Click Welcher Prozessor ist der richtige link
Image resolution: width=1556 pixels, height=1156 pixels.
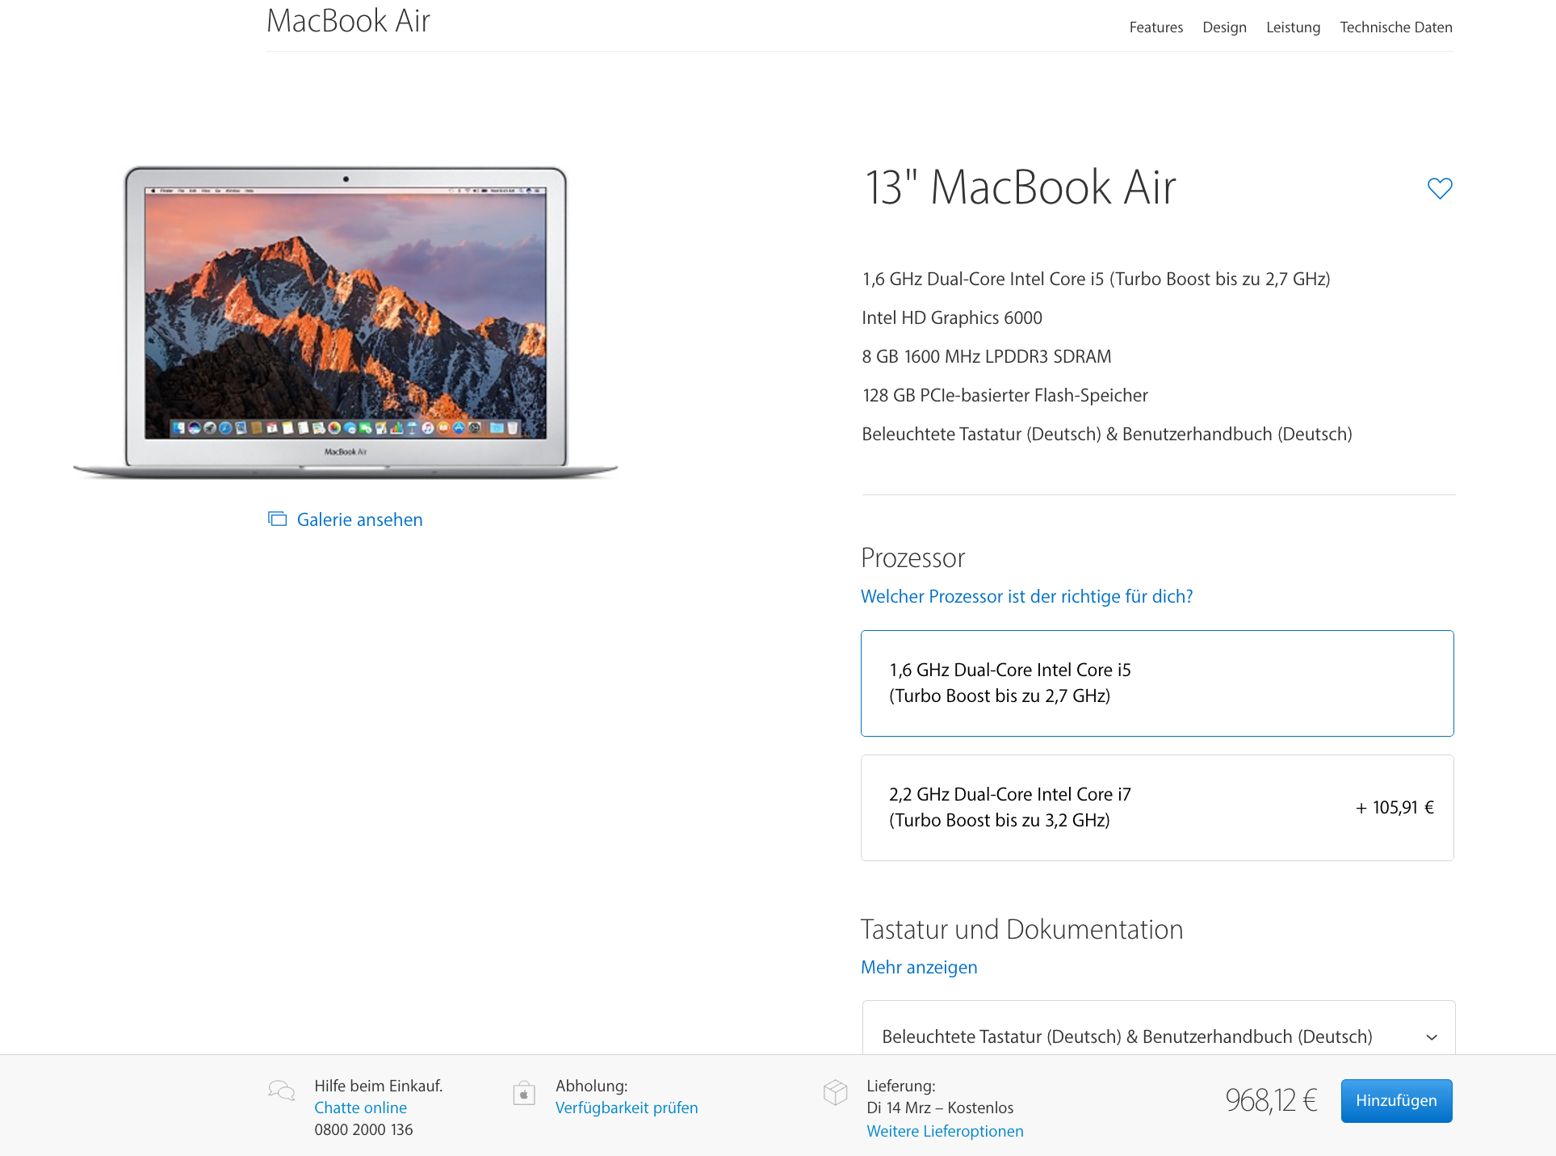[1026, 596]
